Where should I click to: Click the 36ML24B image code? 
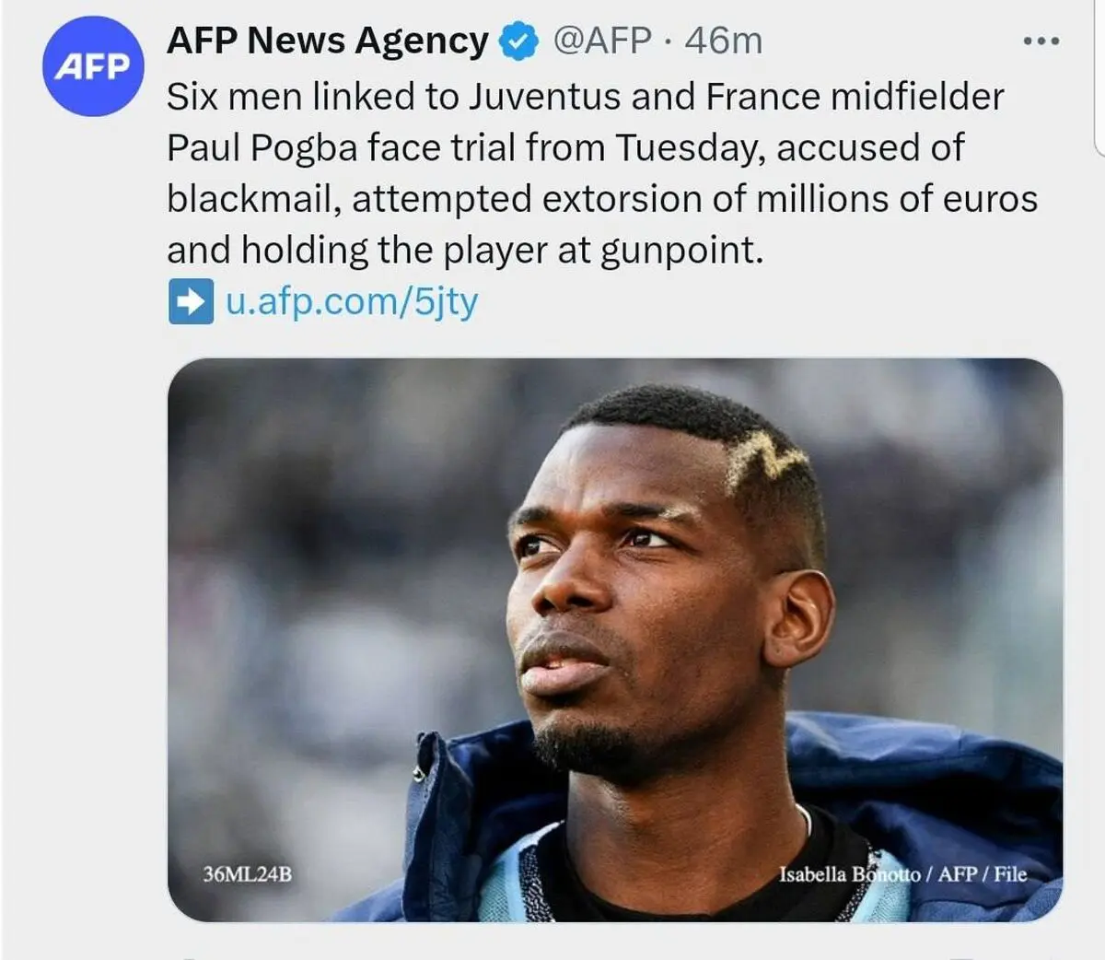[x=247, y=873]
